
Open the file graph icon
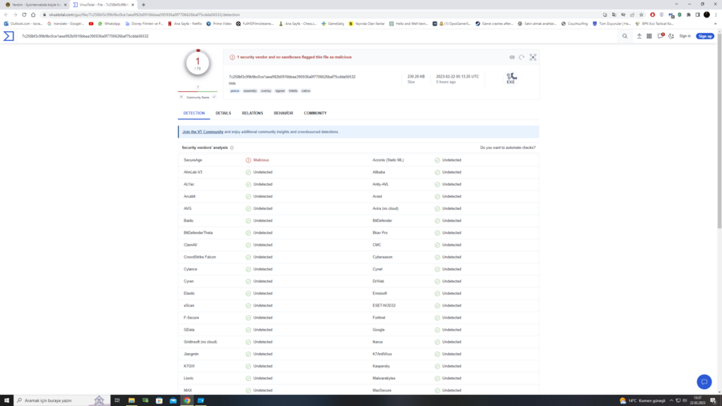(533, 58)
